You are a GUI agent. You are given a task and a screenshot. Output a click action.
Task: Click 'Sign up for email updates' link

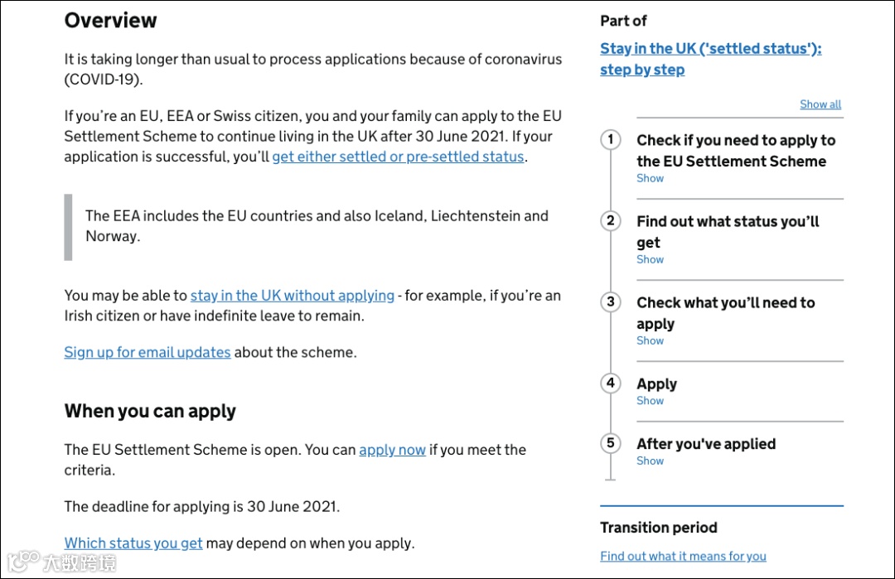148,352
